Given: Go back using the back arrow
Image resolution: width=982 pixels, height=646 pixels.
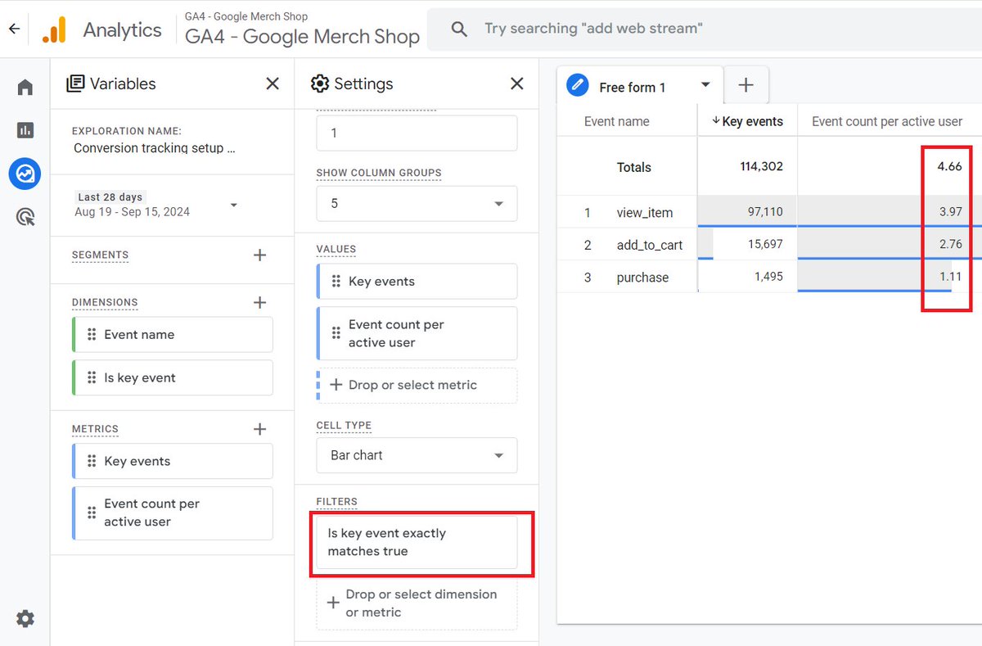Looking at the screenshot, I should (14, 29).
